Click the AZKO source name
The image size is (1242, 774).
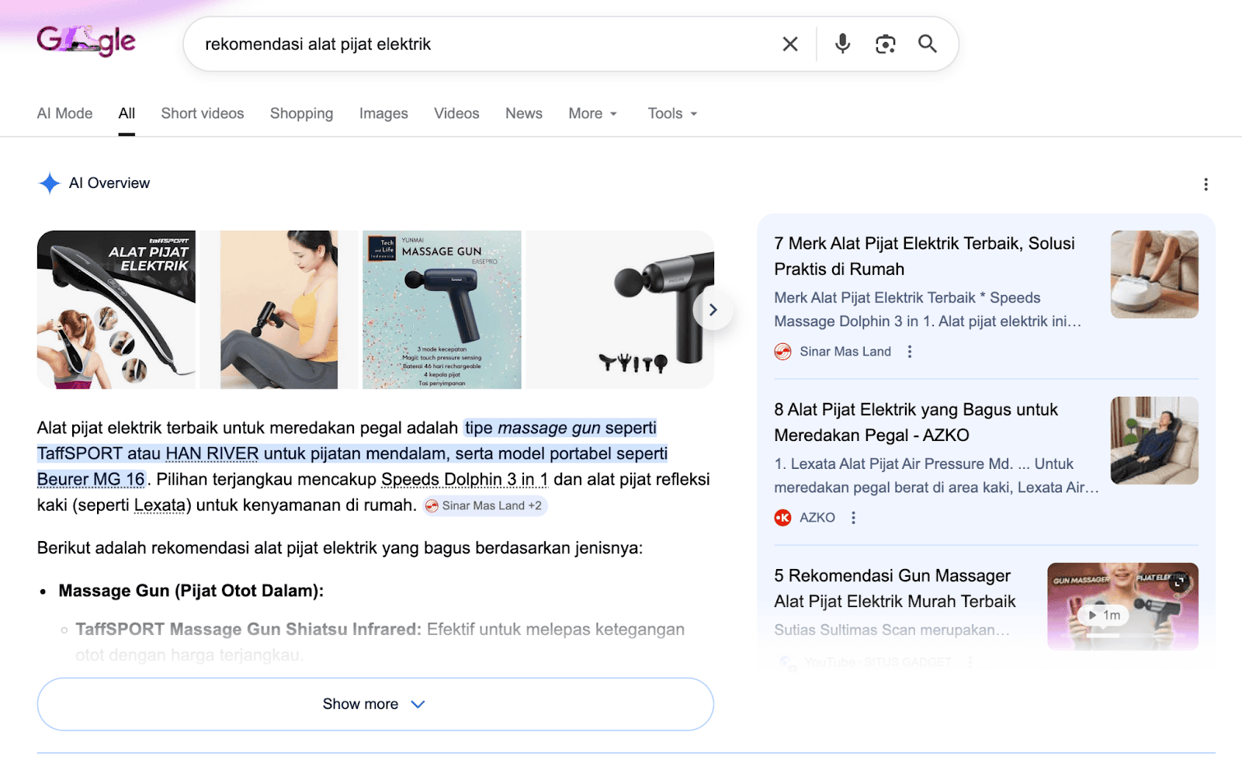click(x=817, y=518)
